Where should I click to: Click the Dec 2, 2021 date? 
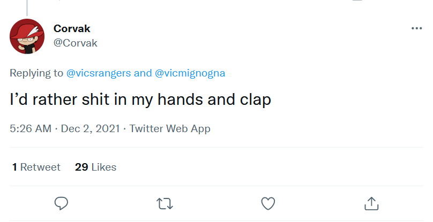(91, 129)
